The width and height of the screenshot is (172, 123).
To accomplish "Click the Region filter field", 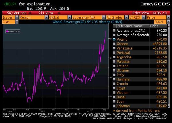I will (32, 17).
